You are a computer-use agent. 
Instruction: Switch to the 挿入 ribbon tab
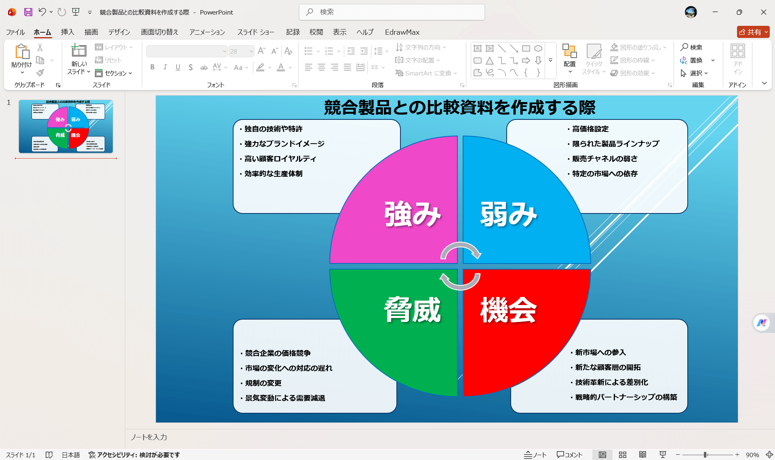[x=67, y=32]
